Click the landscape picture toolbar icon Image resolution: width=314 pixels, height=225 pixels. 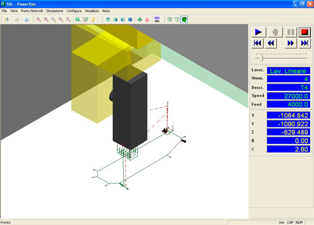coord(157,19)
